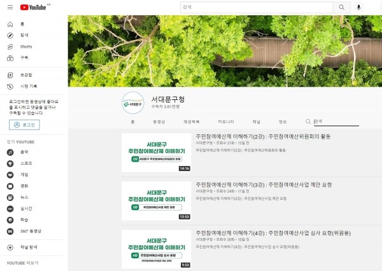The height and width of the screenshot is (271, 382).
Task: Open the hamburger guide menu
Action: pos(10,7)
